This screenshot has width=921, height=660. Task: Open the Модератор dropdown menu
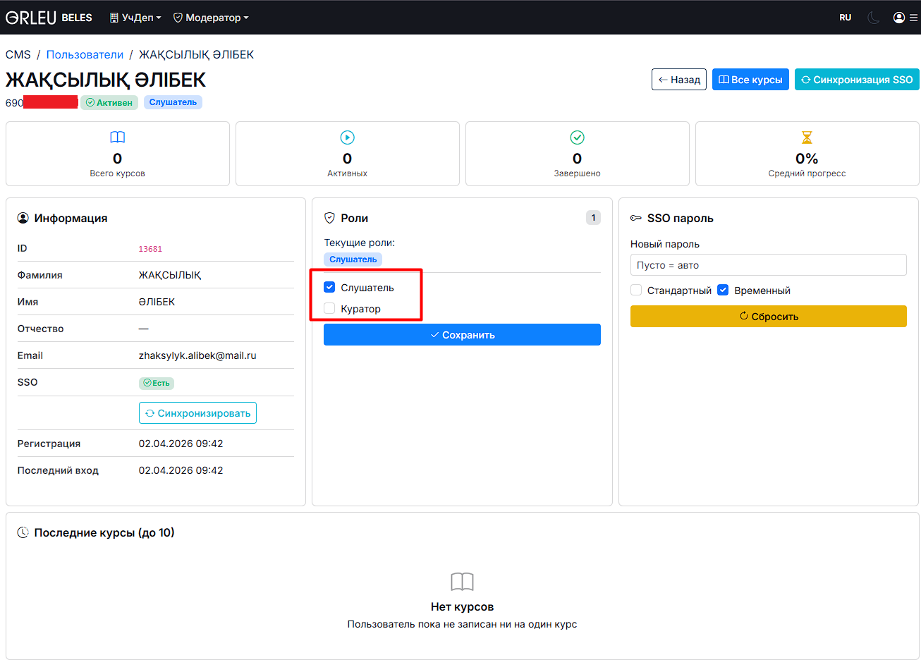211,18
